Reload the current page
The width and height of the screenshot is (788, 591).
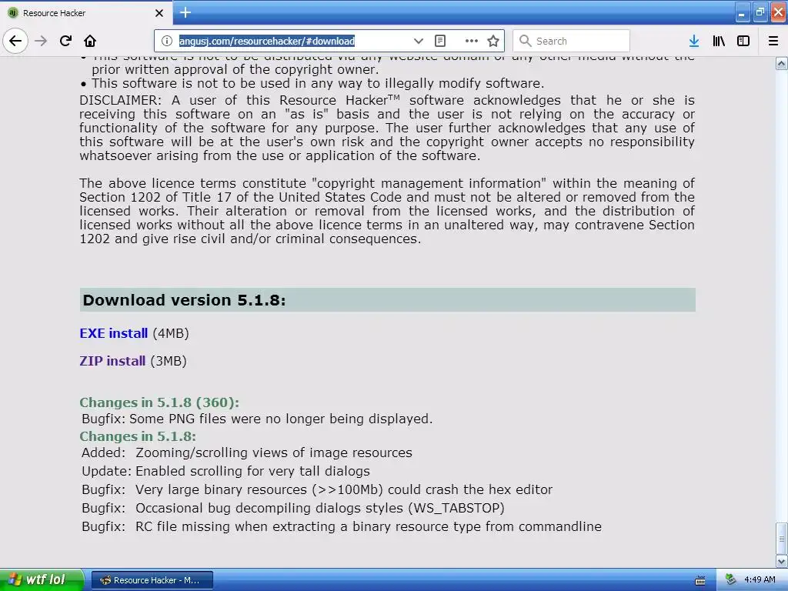coord(65,41)
